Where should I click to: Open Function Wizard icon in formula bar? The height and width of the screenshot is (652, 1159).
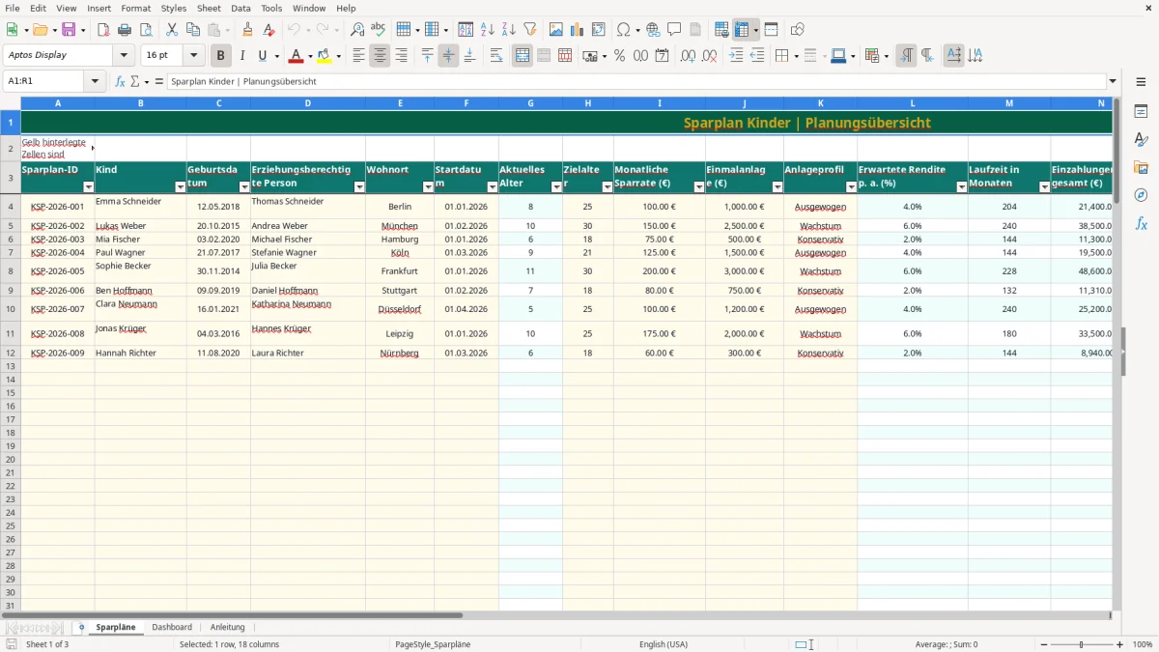click(x=121, y=81)
